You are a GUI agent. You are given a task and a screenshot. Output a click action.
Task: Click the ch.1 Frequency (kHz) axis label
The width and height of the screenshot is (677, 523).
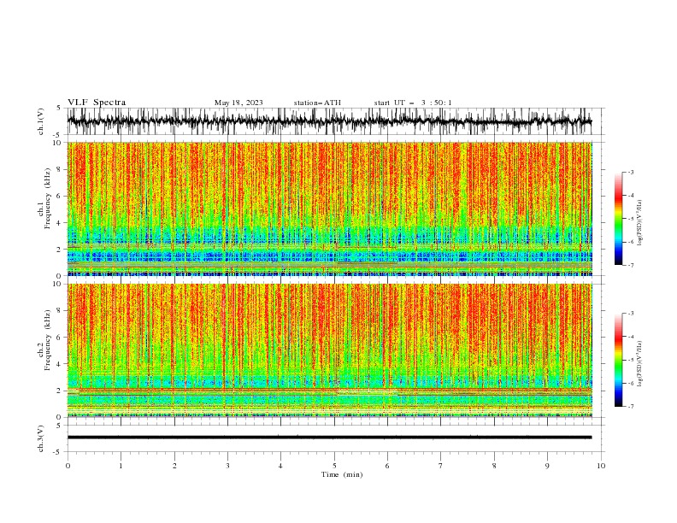coord(45,197)
